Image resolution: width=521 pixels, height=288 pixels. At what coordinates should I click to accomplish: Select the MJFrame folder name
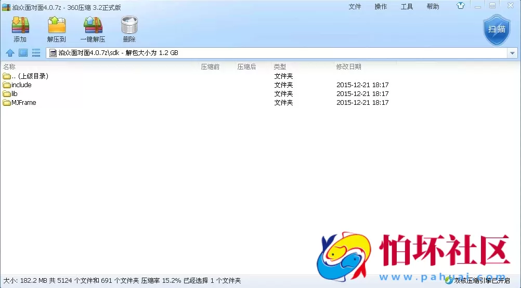coord(23,103)
